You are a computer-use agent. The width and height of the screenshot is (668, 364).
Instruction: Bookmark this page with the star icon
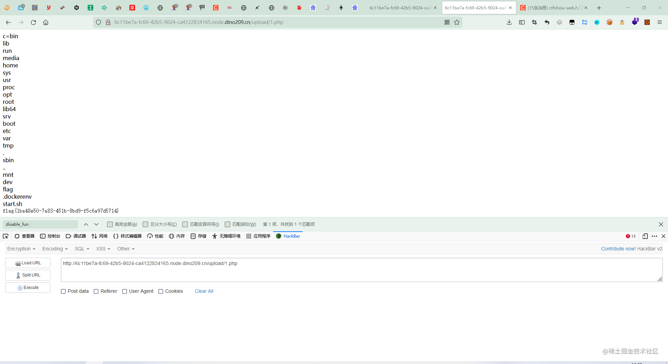(457, 22)
